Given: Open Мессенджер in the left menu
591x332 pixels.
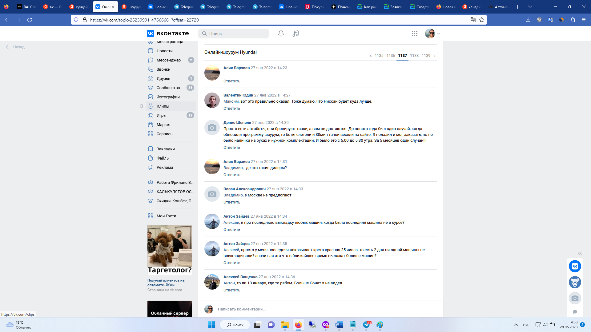Looking at the screenshot, I should pyautogui.click(x=168, y=60).
